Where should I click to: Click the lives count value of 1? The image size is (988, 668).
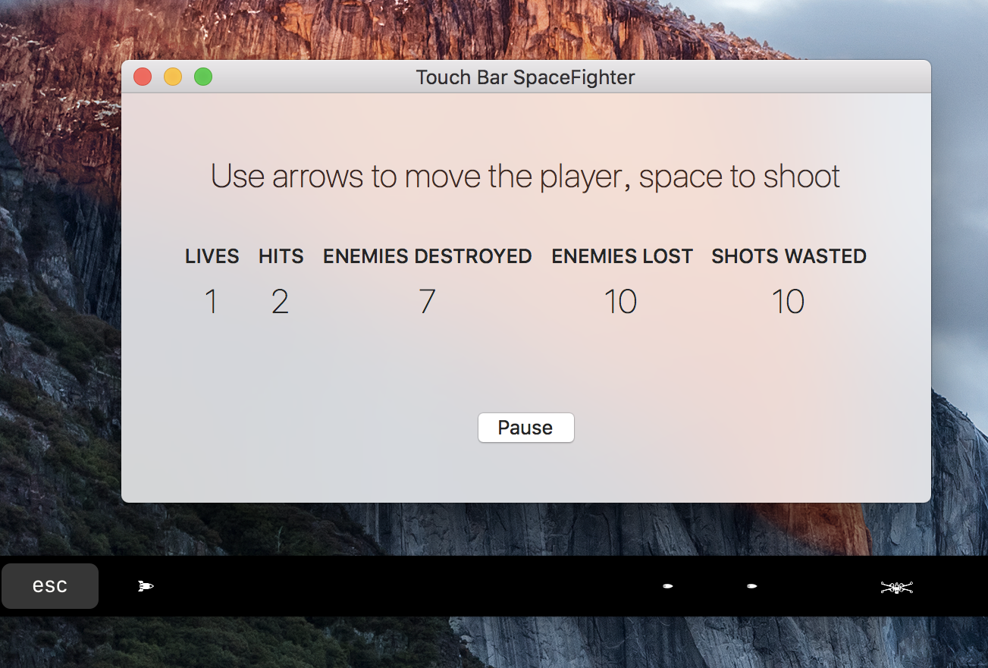coord(212,303)
